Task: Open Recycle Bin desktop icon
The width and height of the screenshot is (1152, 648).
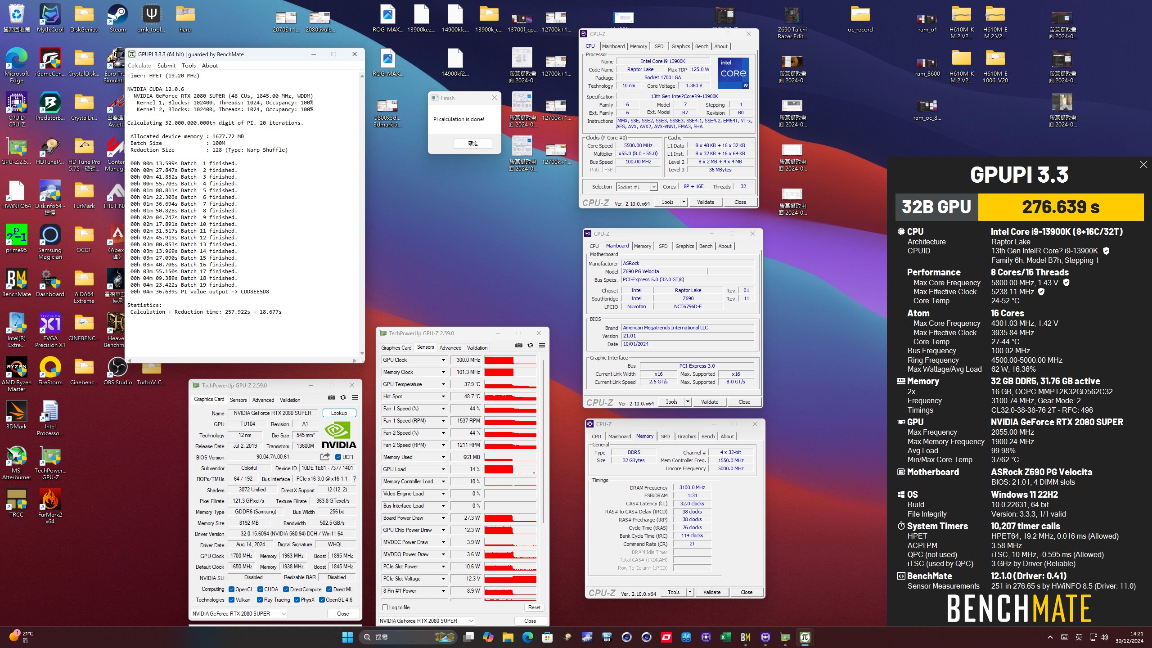Action: coord(17,18)
